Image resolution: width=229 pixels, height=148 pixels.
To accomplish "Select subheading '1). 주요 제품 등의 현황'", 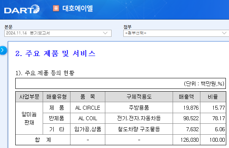I will coord(45,73).
